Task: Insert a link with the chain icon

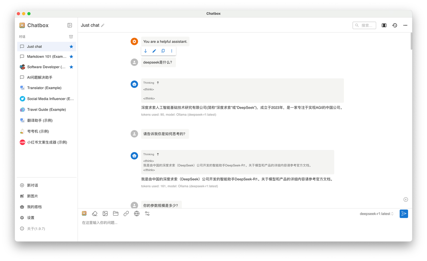Action: click(126, 213)
